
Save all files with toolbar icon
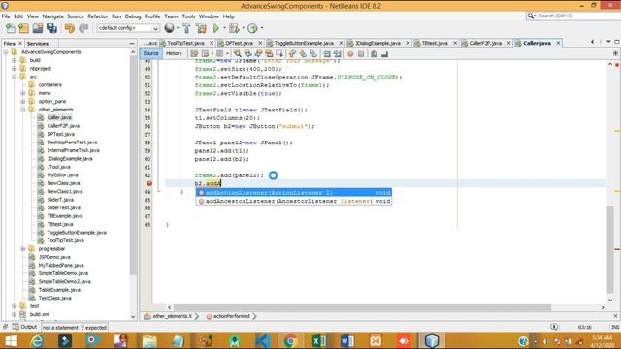click(51, 28)
